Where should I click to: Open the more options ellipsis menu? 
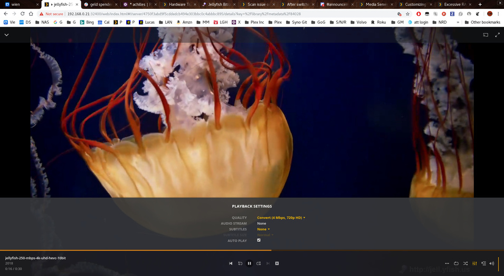[x=447, y=263]
